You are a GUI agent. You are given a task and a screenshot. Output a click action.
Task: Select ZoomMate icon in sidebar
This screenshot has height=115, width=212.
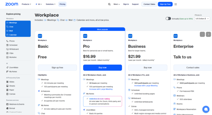[x=7, y=68]
